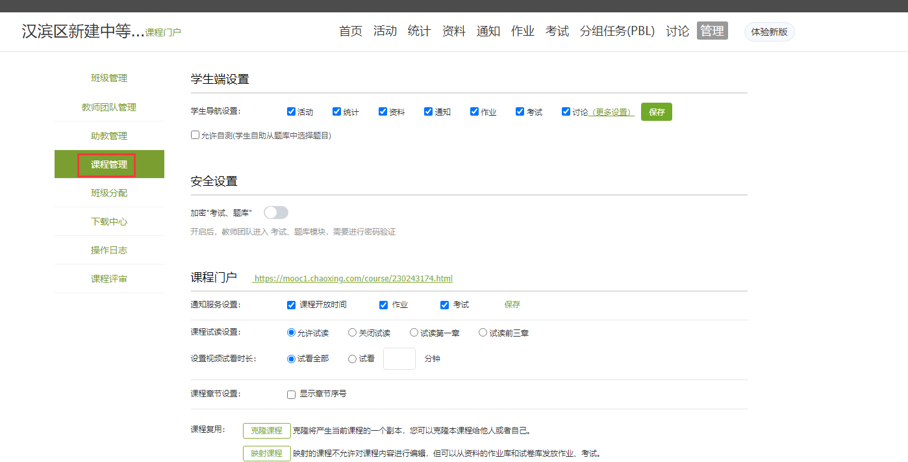Toggle the 加密"考试、题库" security switch
This screenshot has height=462, width=908.
(275, 212)
